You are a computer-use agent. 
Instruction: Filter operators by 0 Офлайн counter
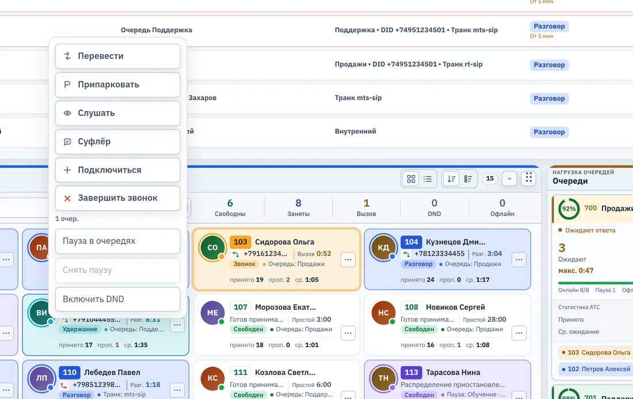click(502, 208)
